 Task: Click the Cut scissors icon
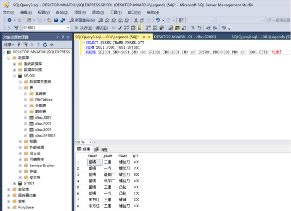click(x=136, y=20)
